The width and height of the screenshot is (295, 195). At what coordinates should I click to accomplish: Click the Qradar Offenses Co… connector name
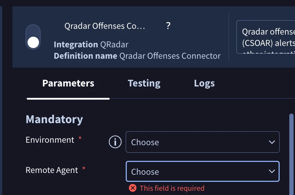[105, 26]
